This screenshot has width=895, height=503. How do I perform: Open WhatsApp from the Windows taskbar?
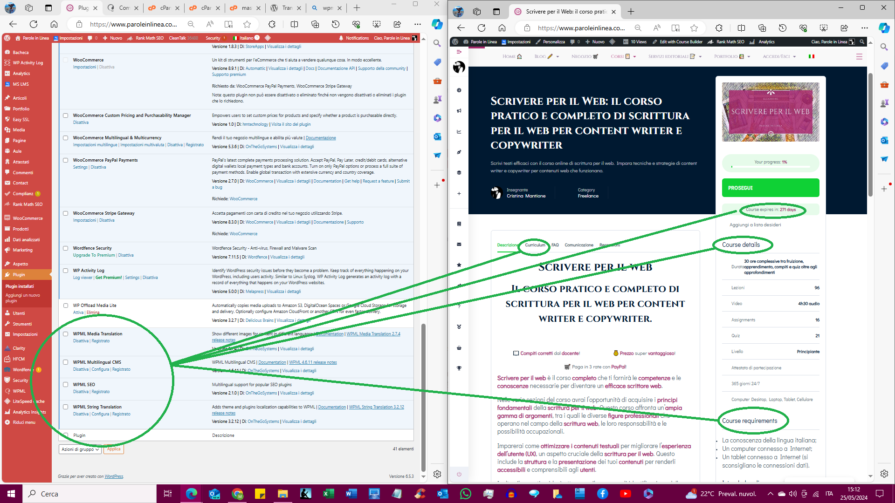tap(465, 494)
